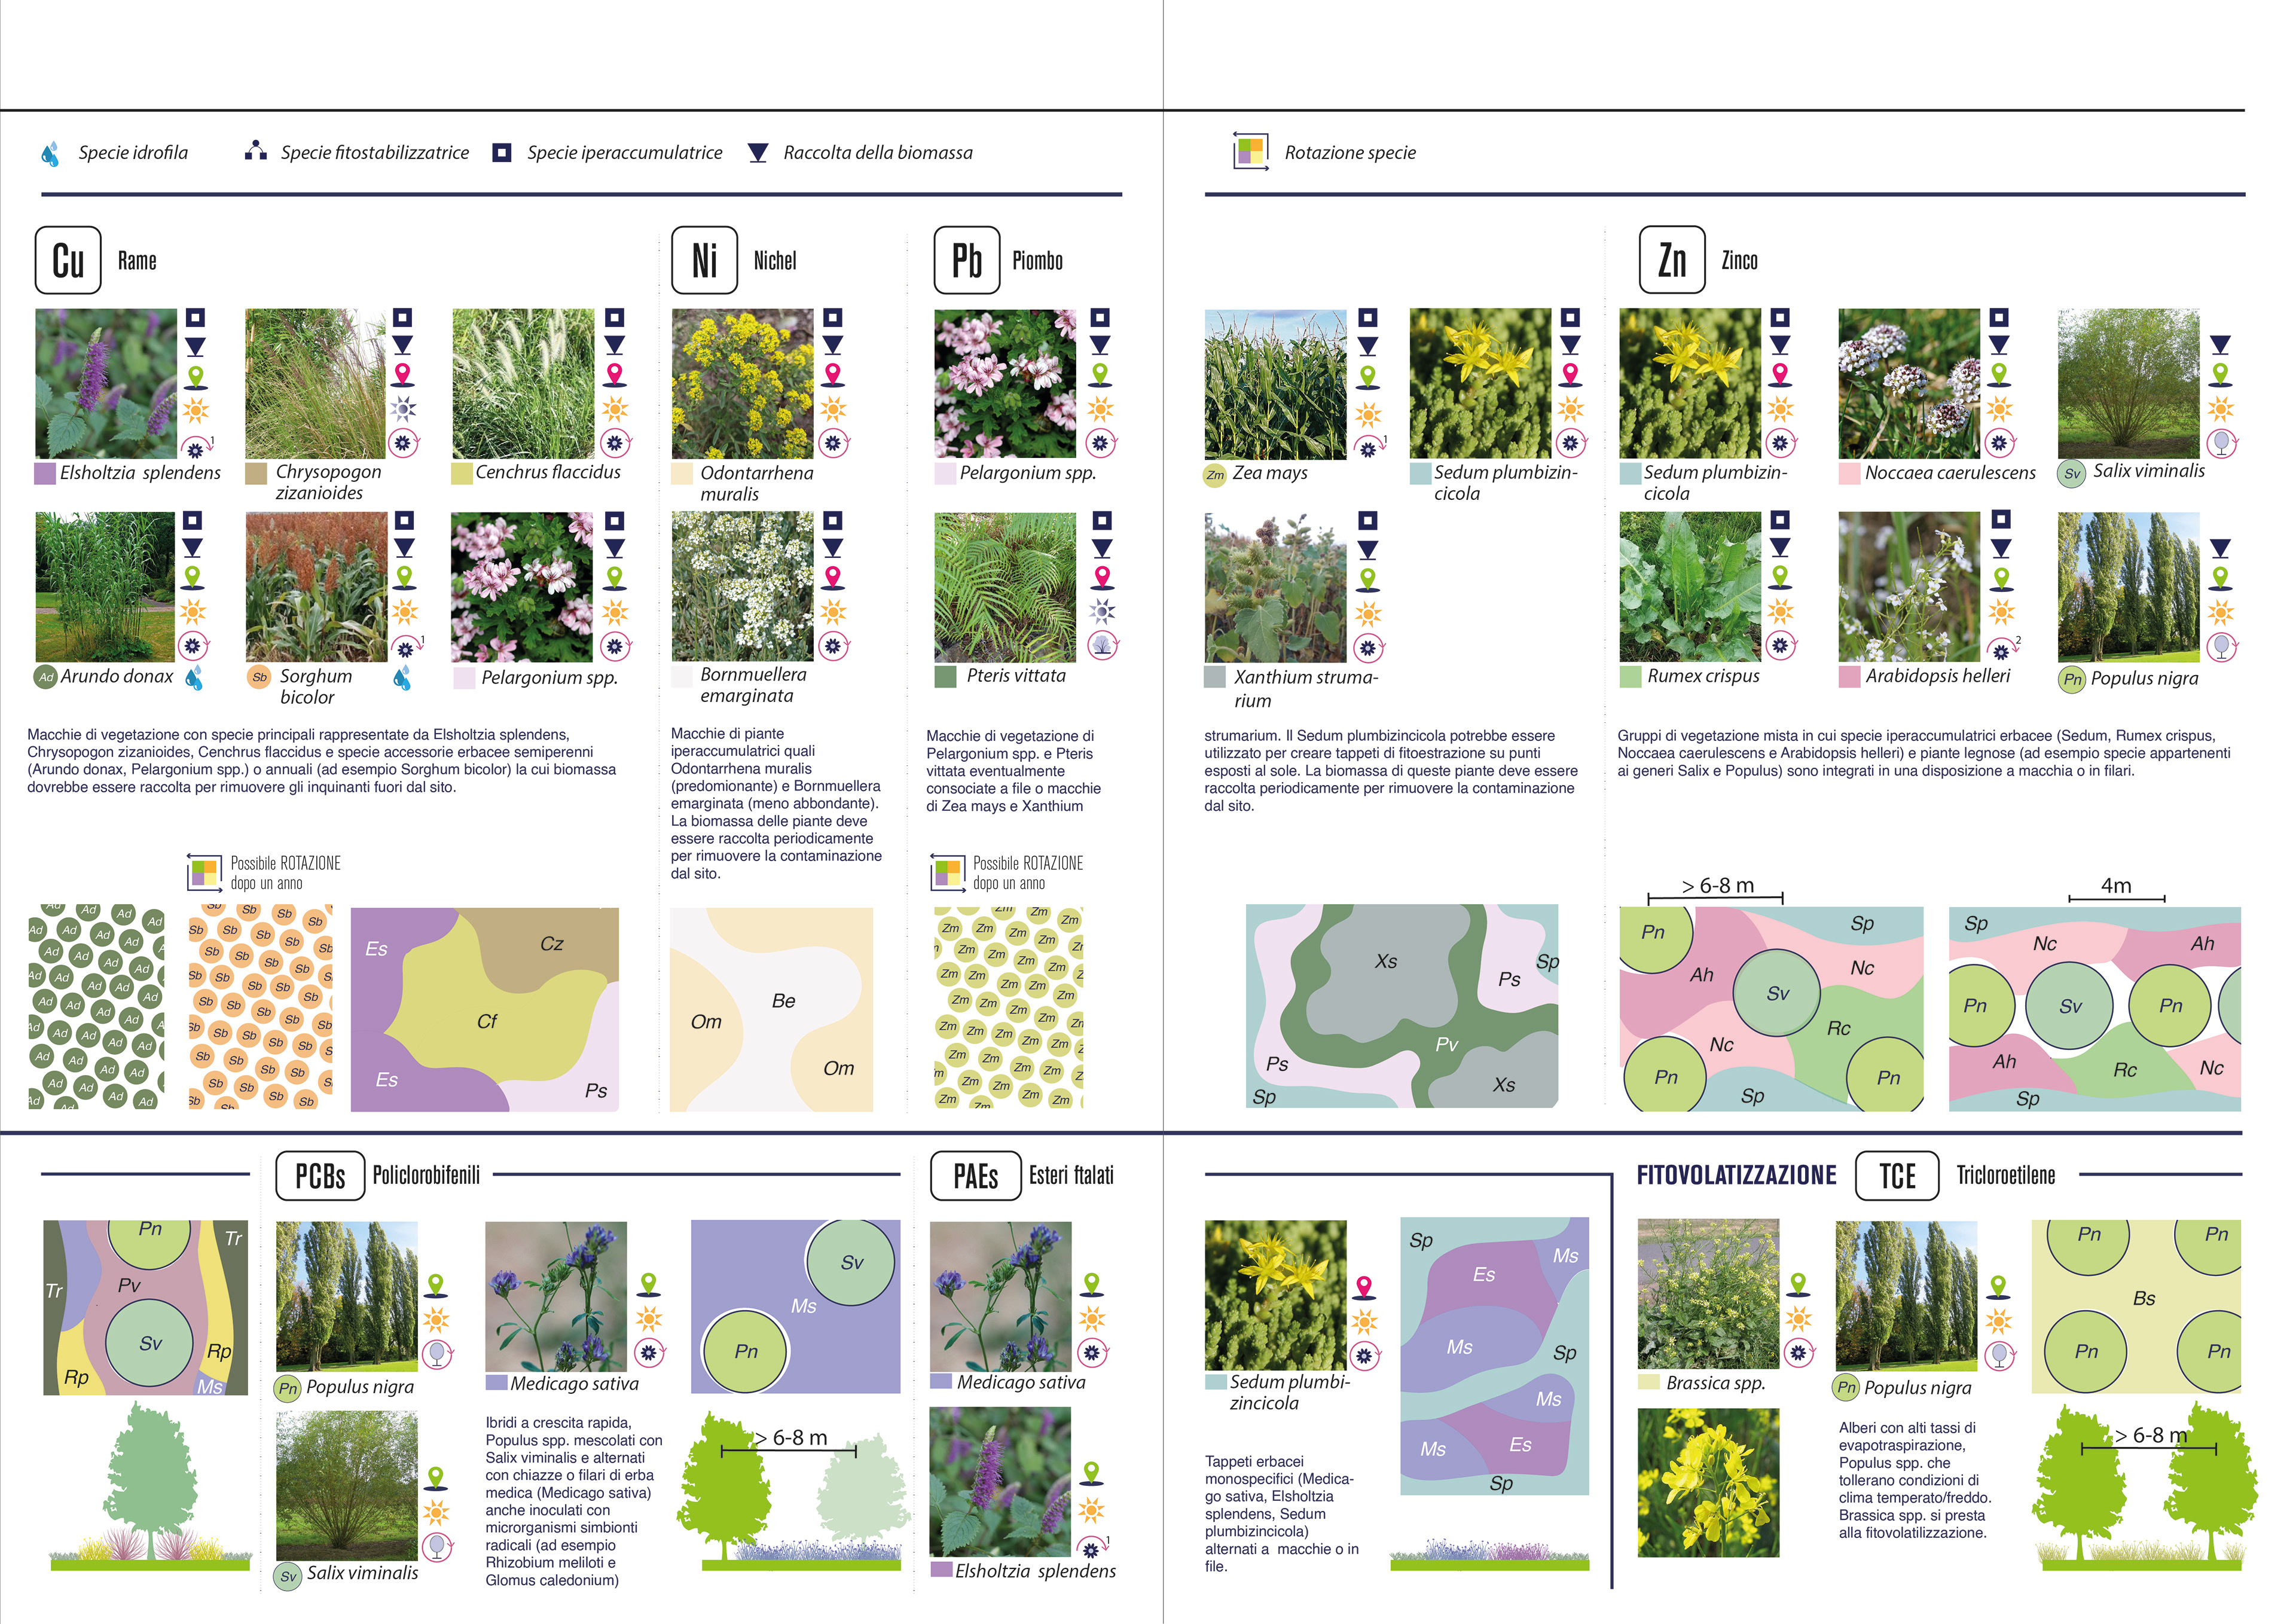The image size is (2296, 1624).
Task: Click the square Specie iperaccumulatrice legend icon
Action: coord(502,153)
